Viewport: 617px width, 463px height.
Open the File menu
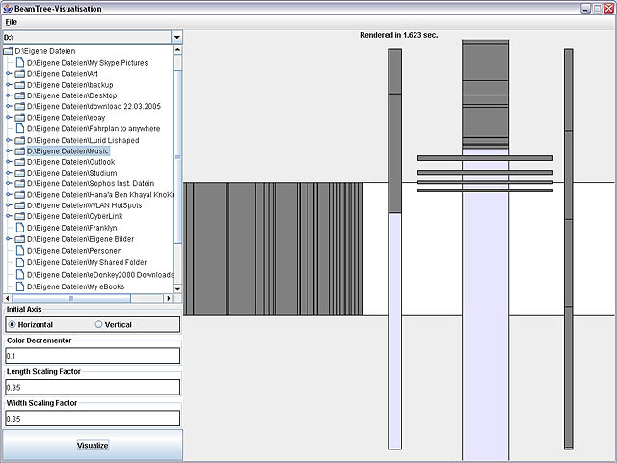11,22
